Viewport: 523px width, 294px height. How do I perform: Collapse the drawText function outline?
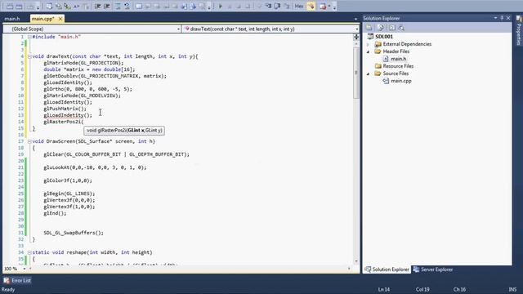[x=29, y=56]
